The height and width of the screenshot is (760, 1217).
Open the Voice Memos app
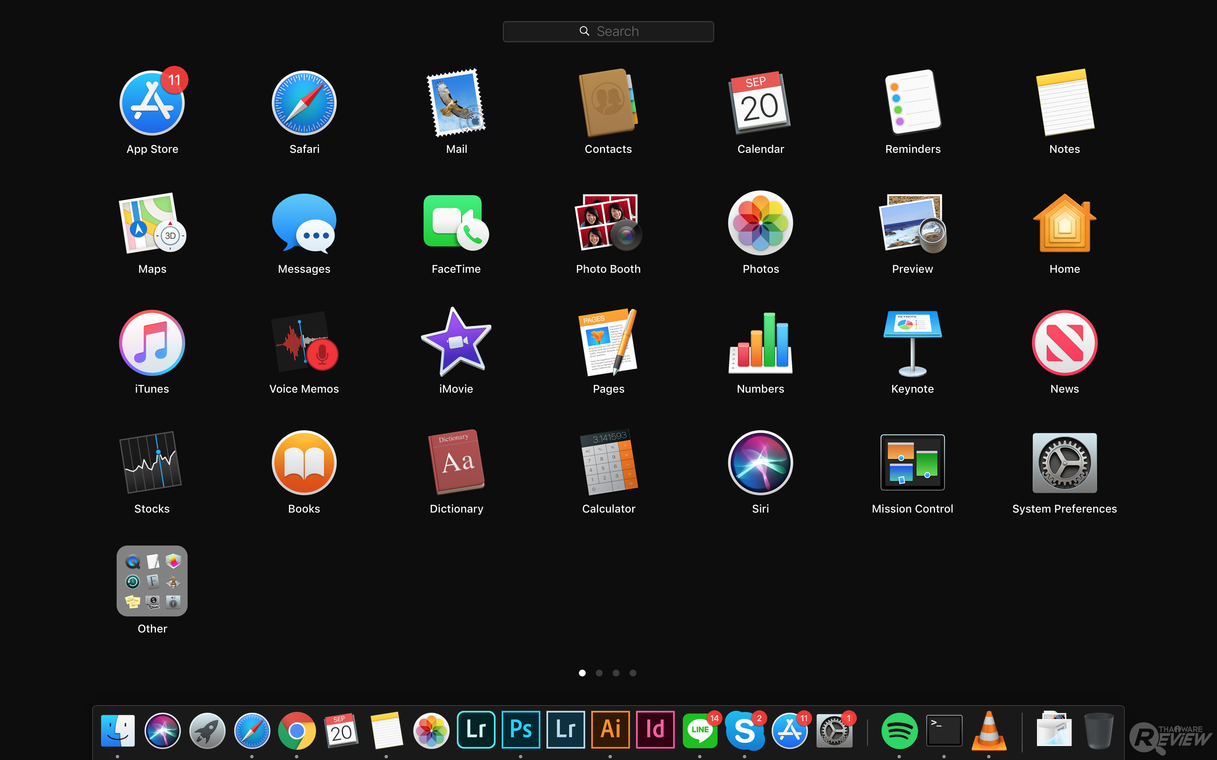pos(304,343)
